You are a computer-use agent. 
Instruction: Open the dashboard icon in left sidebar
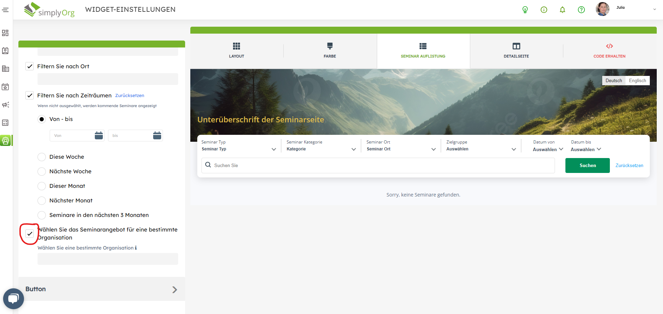tap(6, 33)
